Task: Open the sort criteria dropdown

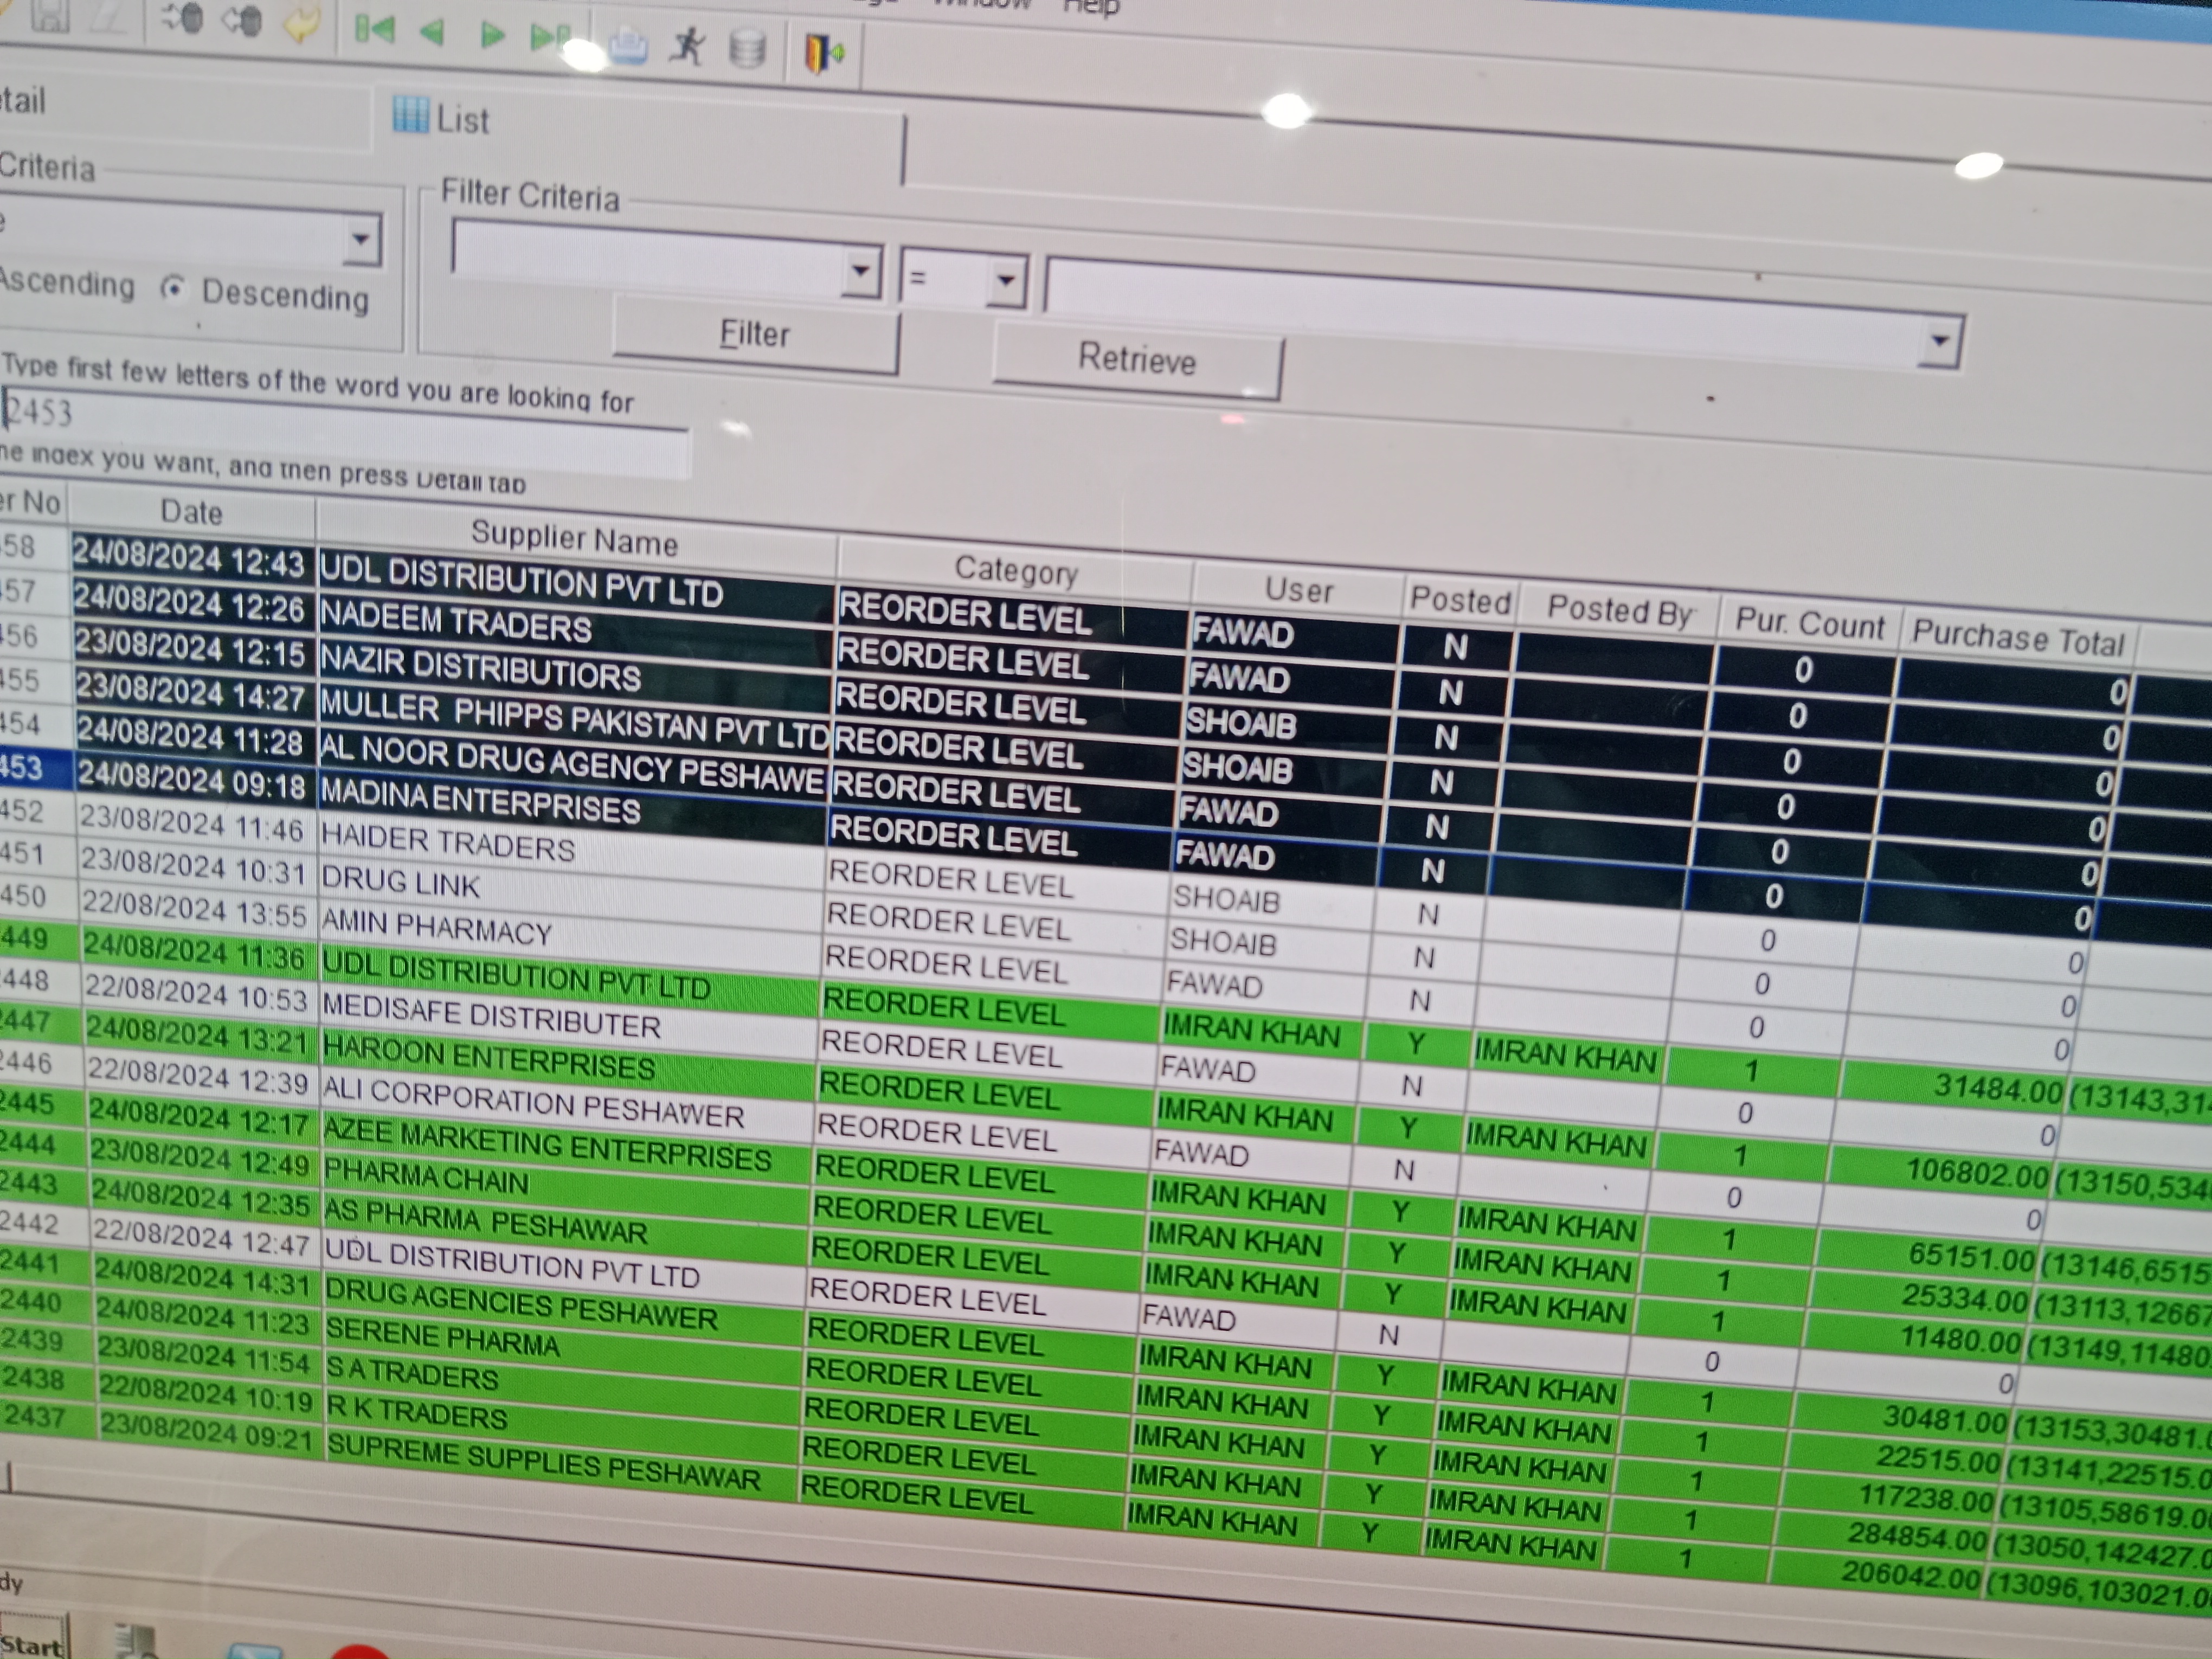Action: pyautogui.click(x=360, y=239)
